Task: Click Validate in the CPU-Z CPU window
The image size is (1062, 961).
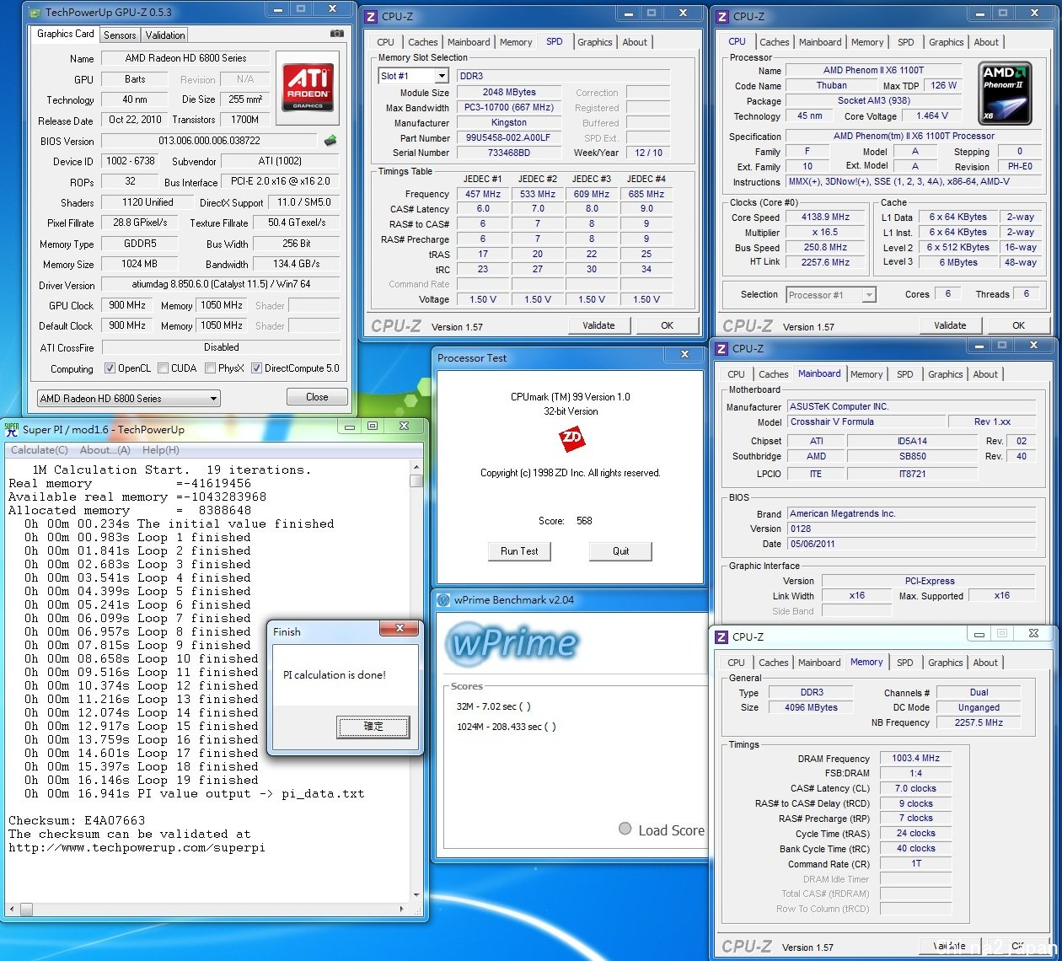Action: (950, 325)
